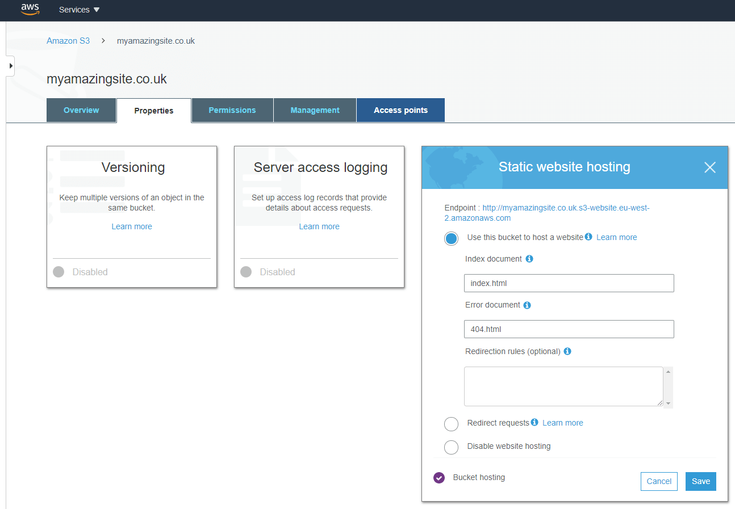This screenshot has width=735, height=509.
Task: Click myamazingsite.co.uk breadcrumb text
Action: tap(156, 41)
